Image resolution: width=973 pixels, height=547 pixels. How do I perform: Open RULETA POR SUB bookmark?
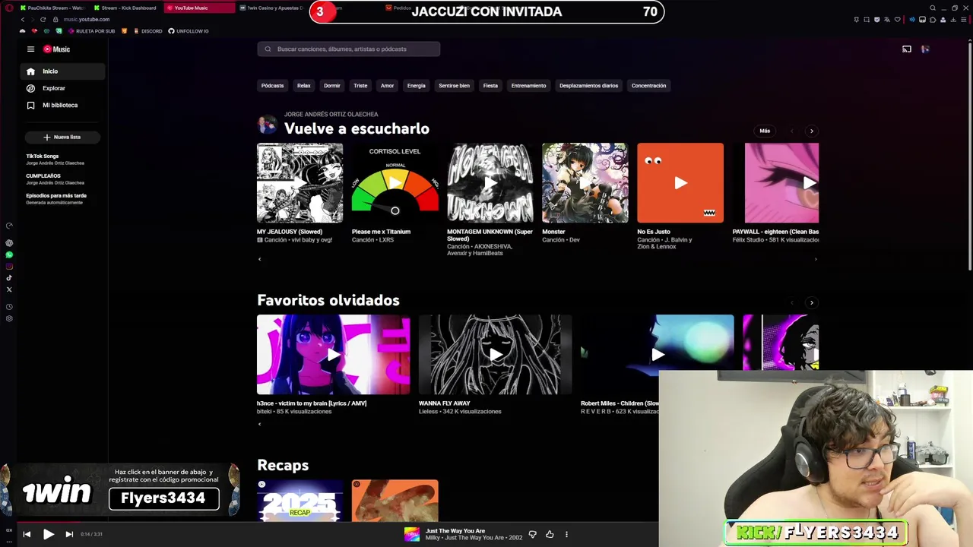[92, 31]
